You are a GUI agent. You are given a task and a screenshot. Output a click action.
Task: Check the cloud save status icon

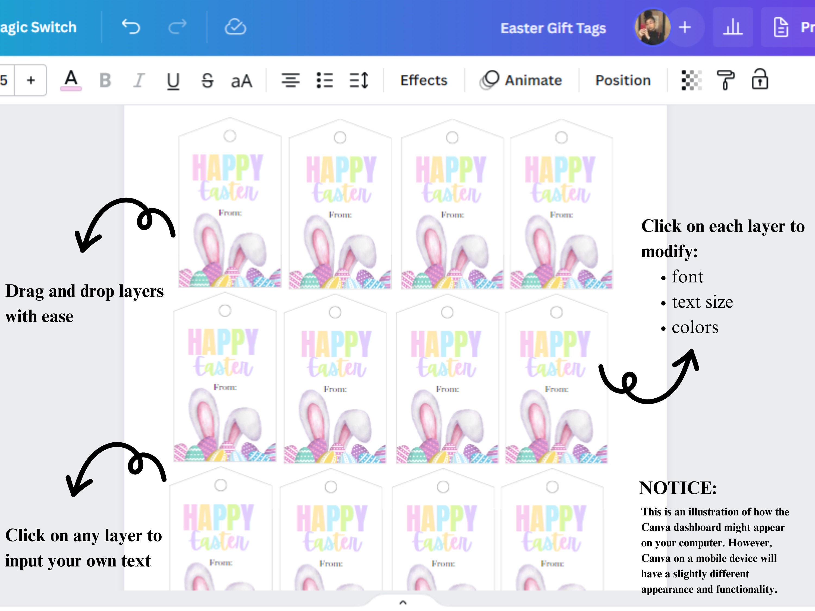click(x=236, y=27)
